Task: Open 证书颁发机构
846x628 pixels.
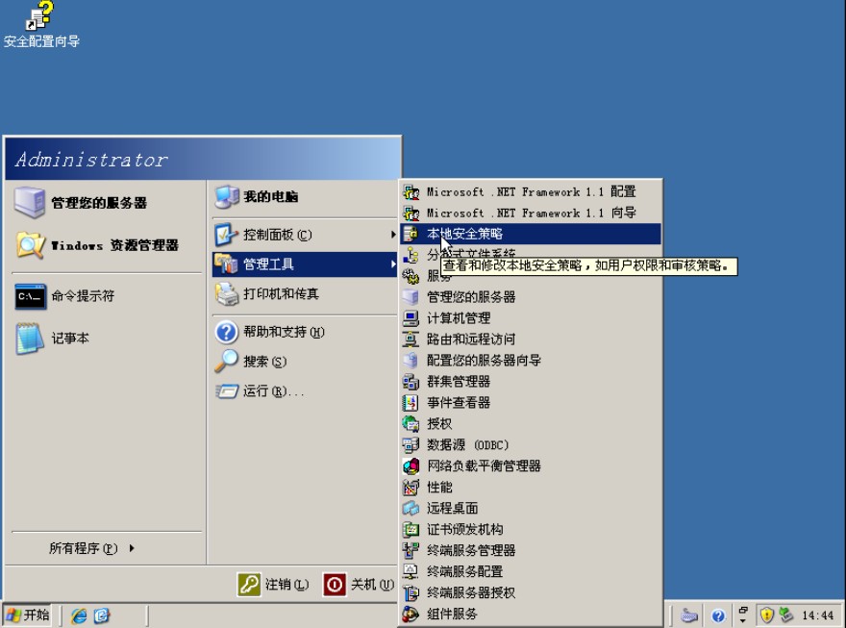Action: [531, 529]
